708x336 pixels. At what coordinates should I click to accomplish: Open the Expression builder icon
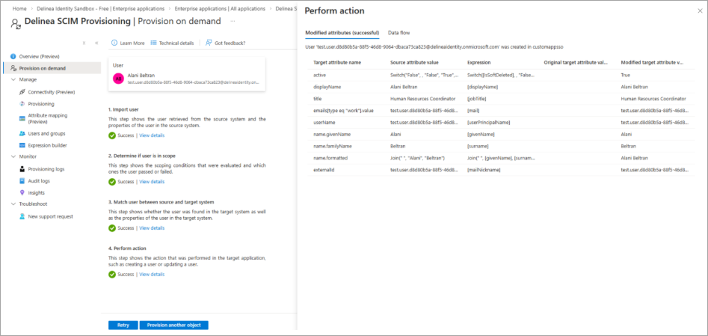pos(22,145)
